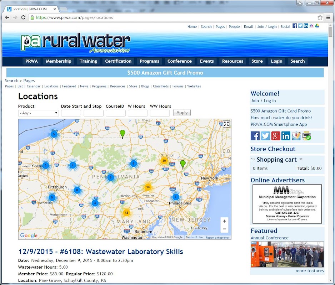Expand the Shopping cart chevron

click(301, 159)
